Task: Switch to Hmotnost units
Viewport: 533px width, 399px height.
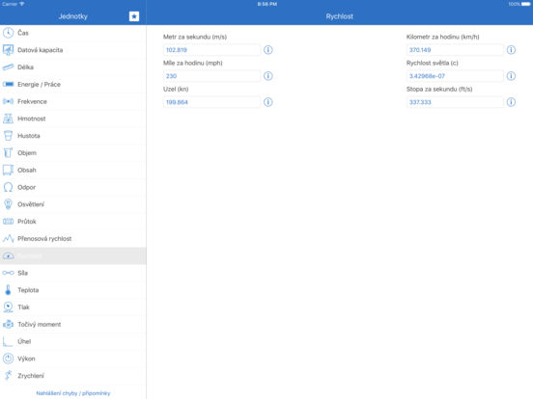Action: 73,119
